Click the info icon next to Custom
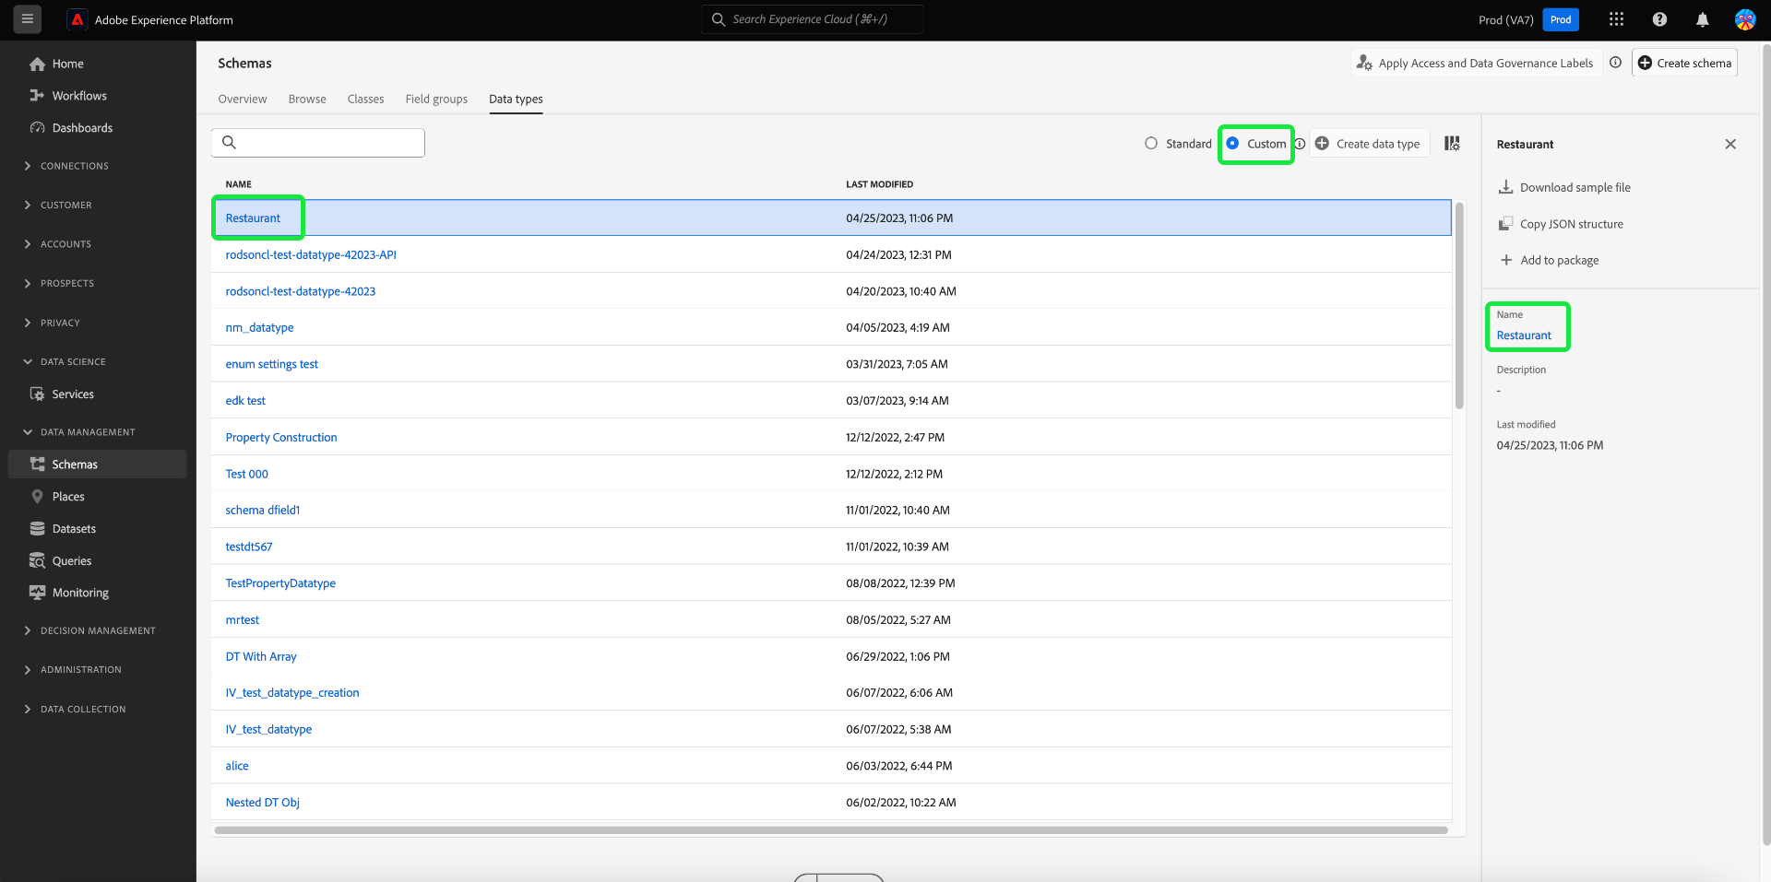Image resolution: width=1771 pixels, height=882 pixels. 1300,144
